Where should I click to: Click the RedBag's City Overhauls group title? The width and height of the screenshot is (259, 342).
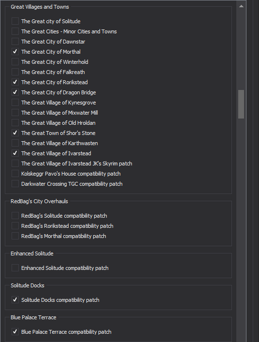pos(39,201)
